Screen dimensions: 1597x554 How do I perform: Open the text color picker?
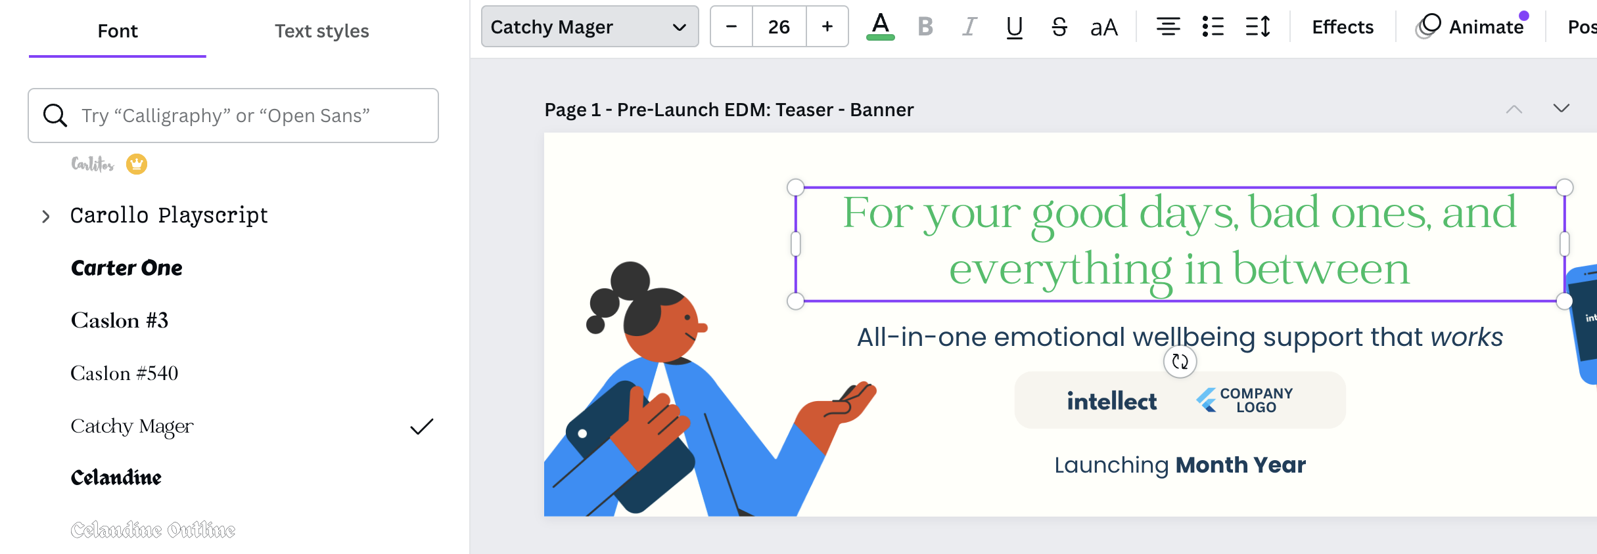tap(880, 27)
